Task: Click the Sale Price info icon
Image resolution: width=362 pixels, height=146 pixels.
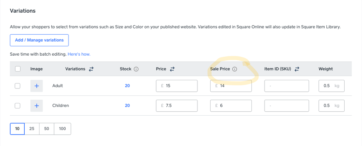Action: (x=235, y=69)
